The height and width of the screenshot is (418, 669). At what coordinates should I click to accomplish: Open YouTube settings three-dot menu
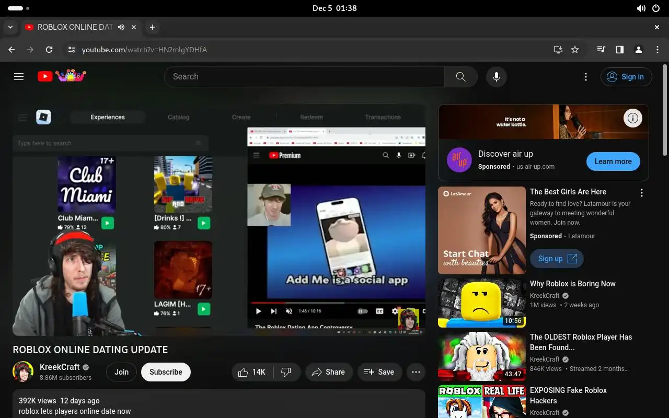tap(586, 77)
